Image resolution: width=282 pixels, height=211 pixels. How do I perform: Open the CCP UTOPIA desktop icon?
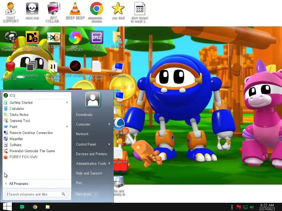(75, 68)
